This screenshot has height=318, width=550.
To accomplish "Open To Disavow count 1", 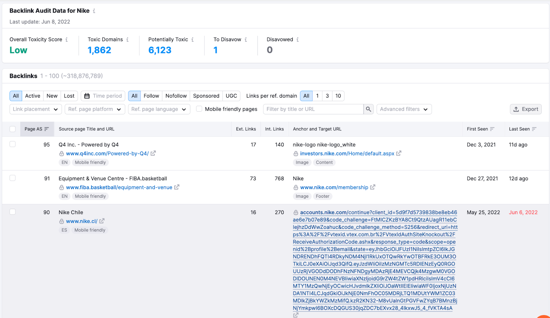I will 216,50.
